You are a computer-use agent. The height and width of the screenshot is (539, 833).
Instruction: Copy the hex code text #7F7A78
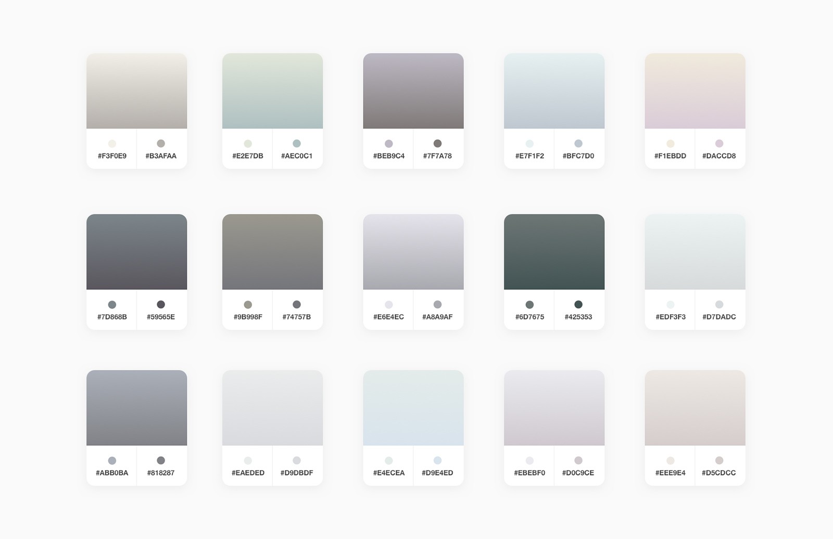click(x=437, y=156)
